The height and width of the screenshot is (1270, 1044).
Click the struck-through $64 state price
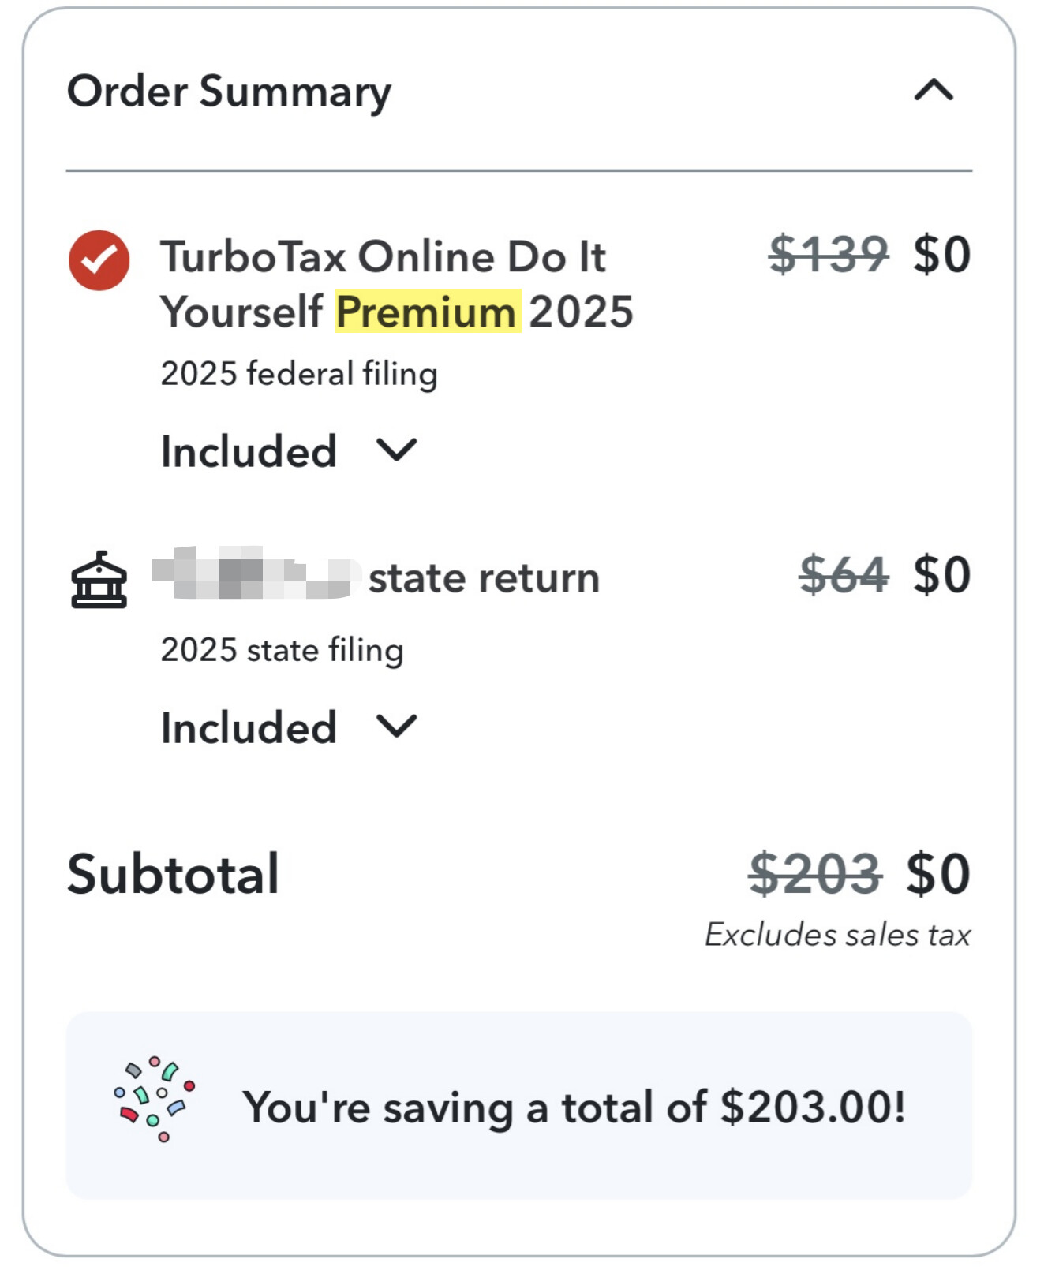coord(843,574)
